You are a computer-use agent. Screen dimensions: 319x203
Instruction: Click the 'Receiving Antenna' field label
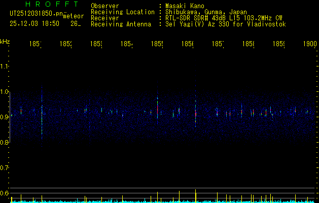pyautogui.click(x=121, y=24)
